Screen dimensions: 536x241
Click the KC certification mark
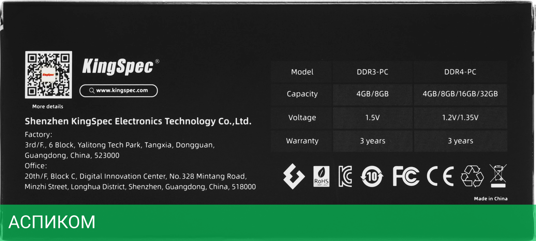(x=345, y=176)
